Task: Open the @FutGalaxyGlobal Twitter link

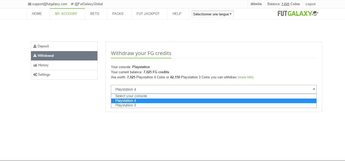Action: coord(89,4)
